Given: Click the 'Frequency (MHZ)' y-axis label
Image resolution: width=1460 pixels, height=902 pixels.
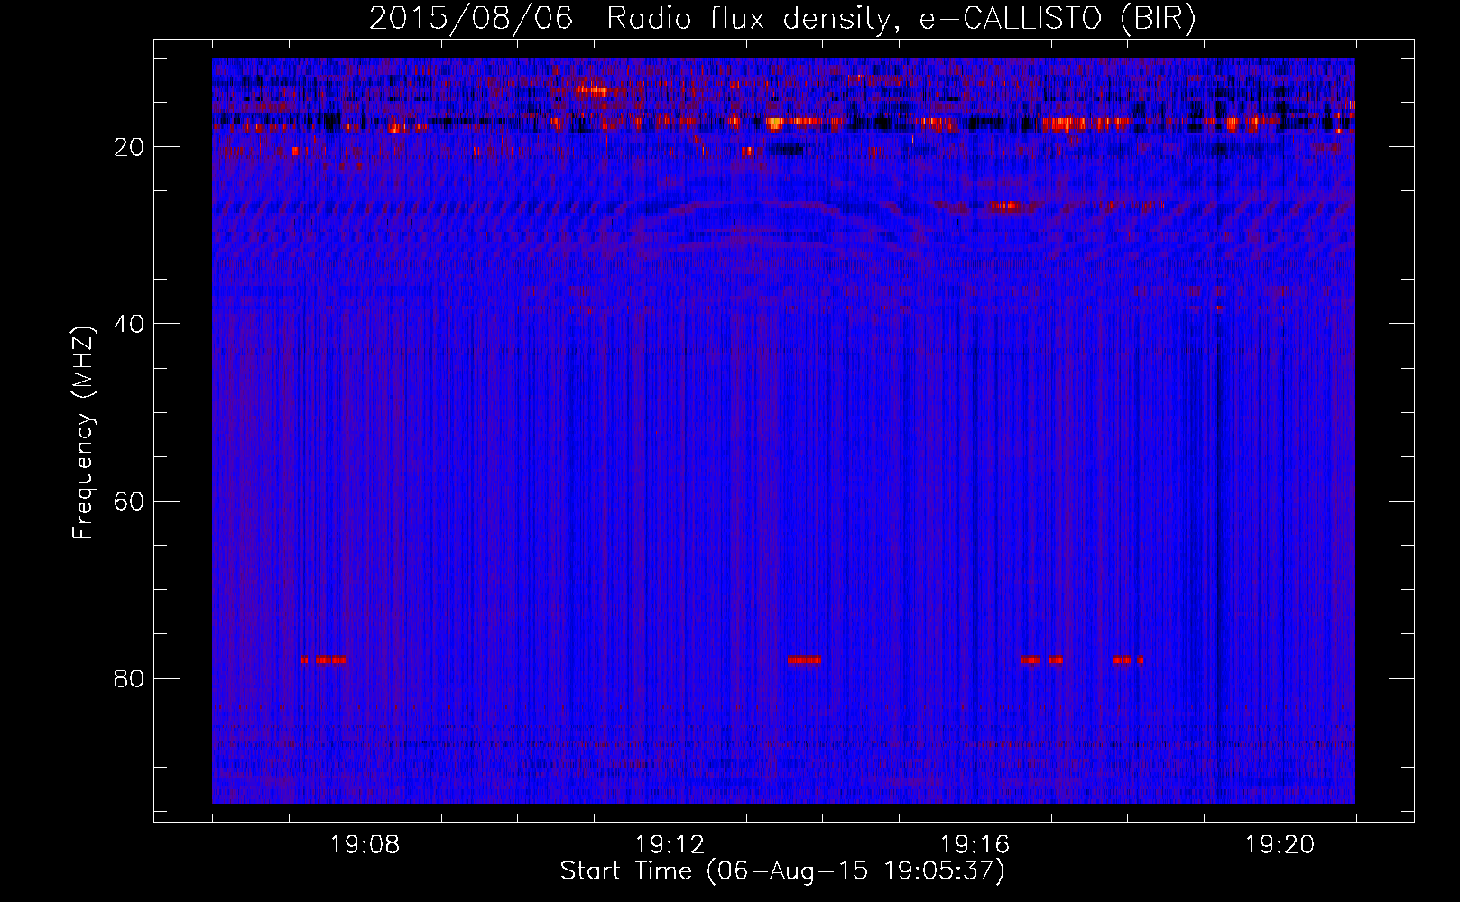Looking at the screenshot, I should coord(83,434).
